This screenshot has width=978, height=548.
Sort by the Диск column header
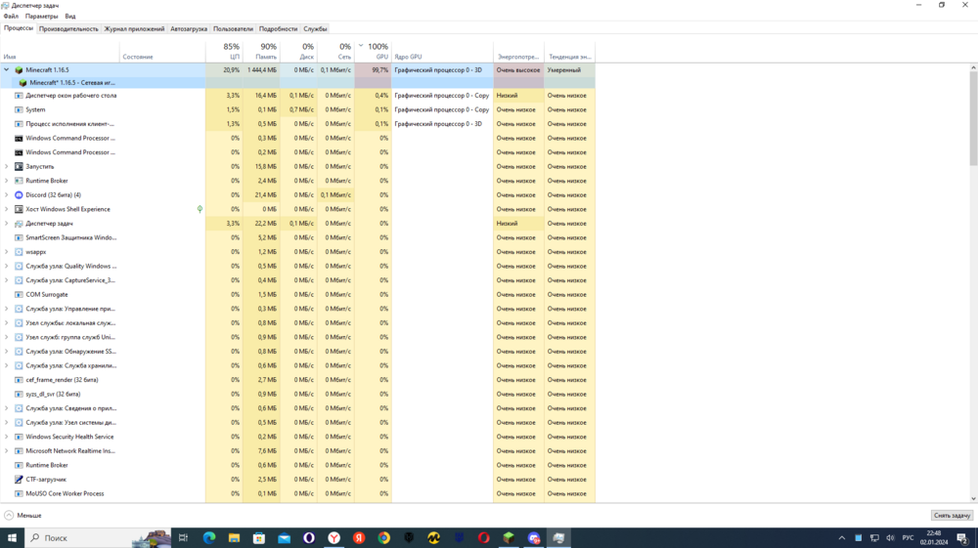298,51
